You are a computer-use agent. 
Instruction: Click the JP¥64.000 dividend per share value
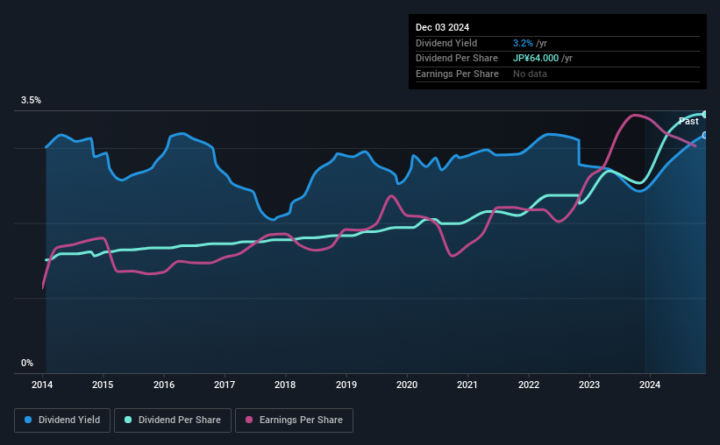[x=536, y=59]
